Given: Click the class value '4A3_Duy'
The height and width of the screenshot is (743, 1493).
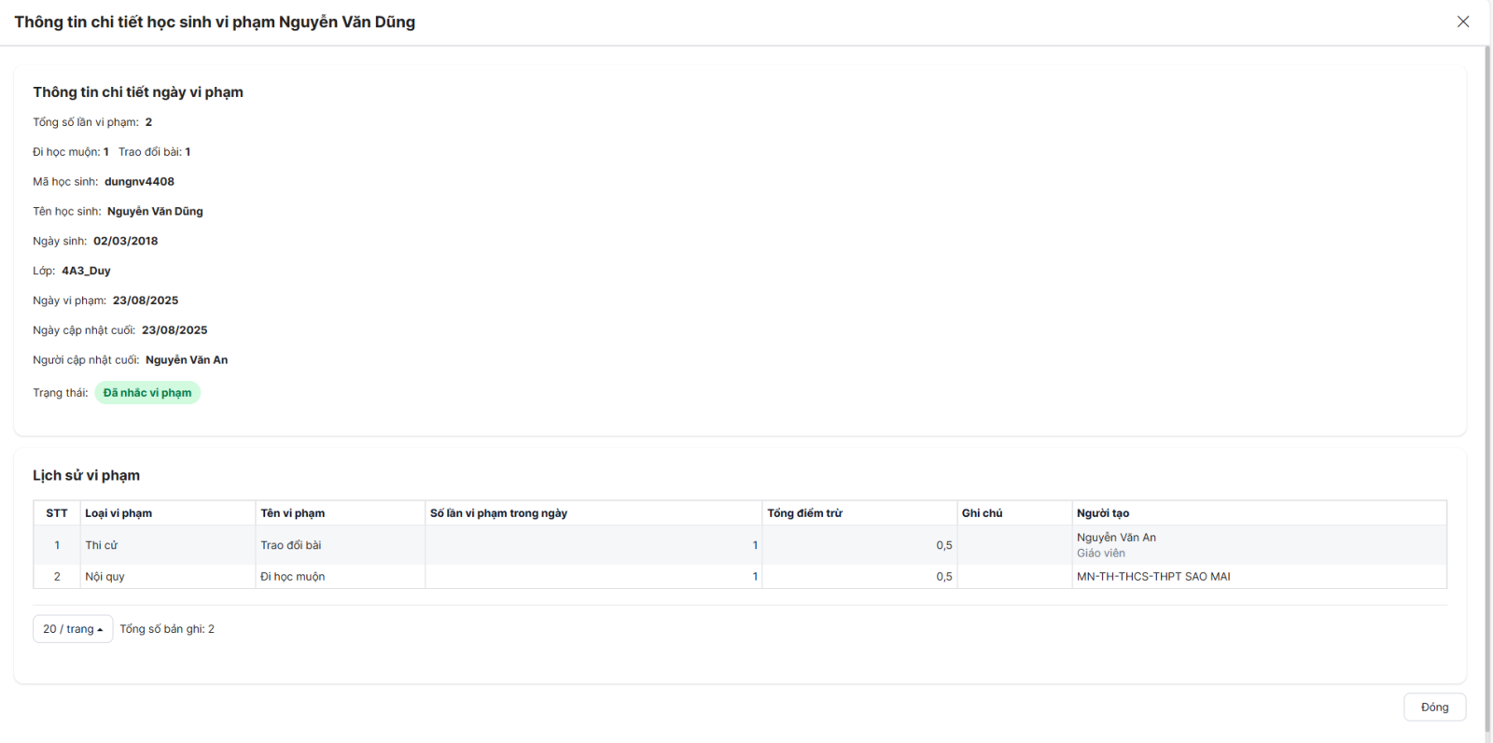Looking at the screenshot, I should (x=86, y=271).
